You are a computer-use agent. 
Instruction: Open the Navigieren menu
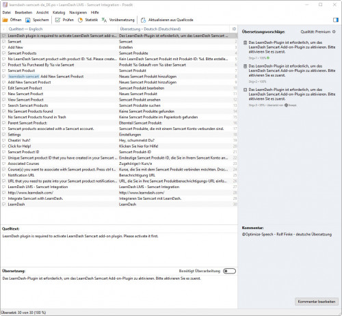(78, 12)
